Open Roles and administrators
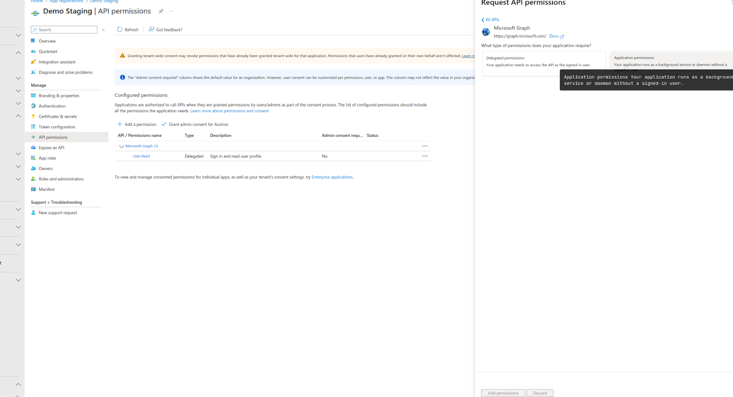733x397 pixels. click(61, 179)
